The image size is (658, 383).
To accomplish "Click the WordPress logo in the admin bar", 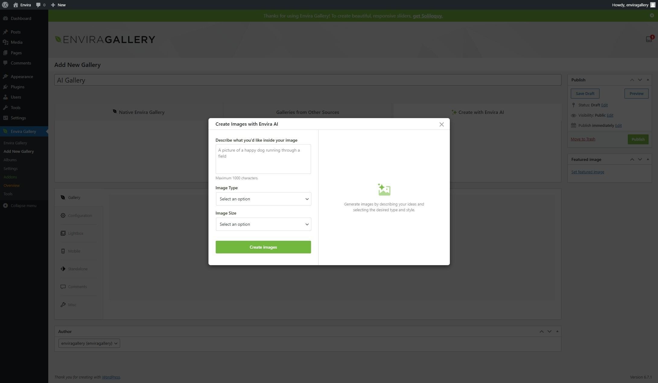I will coord(5,5).
